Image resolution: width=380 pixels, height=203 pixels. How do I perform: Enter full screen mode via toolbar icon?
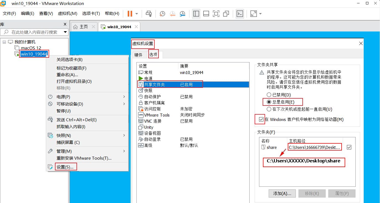tap(216, 14)
